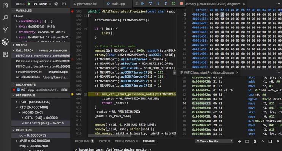Step into in debug toolbar
This screenshot has height=151, width=282.
click(158, 3)
